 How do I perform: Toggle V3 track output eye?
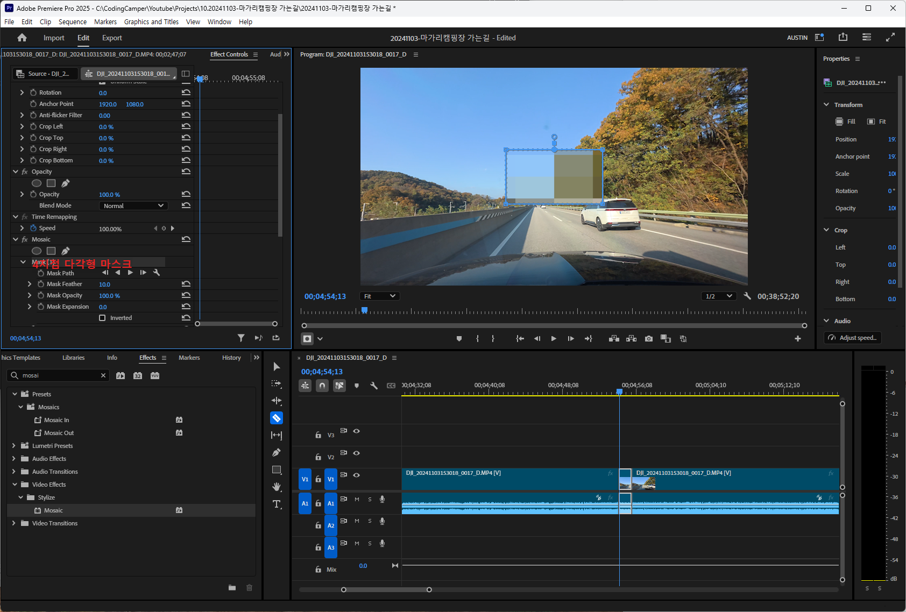[356, 431]
